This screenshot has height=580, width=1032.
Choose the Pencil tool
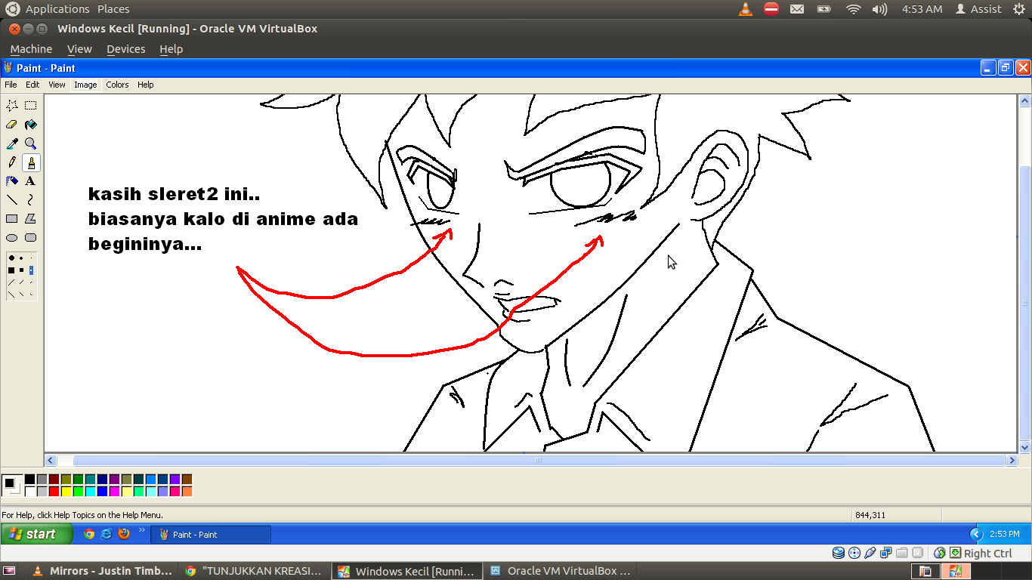12,162
